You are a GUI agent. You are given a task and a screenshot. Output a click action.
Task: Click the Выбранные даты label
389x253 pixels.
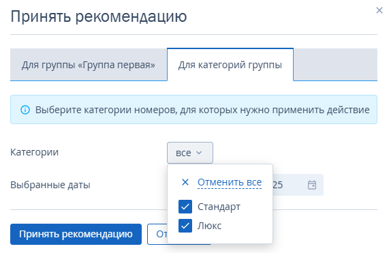[50, 185]
